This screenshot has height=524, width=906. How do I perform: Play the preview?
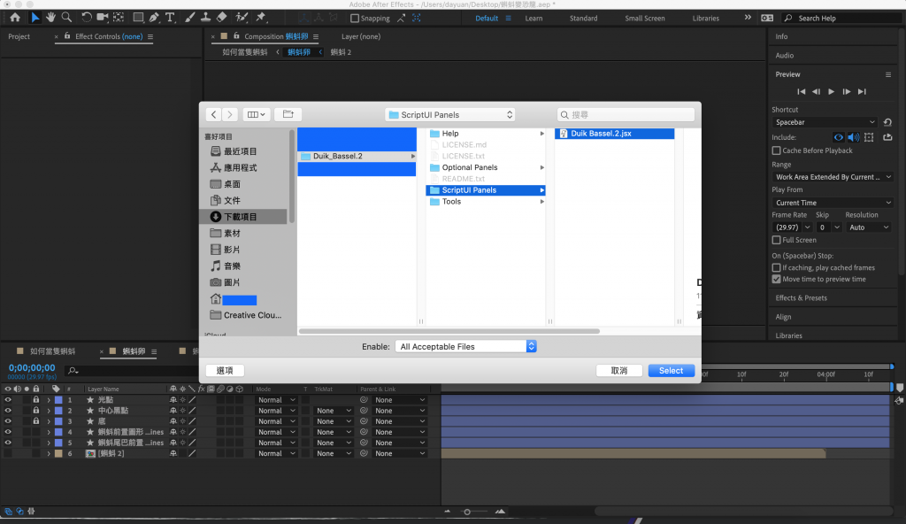click(x=831, y=91)
